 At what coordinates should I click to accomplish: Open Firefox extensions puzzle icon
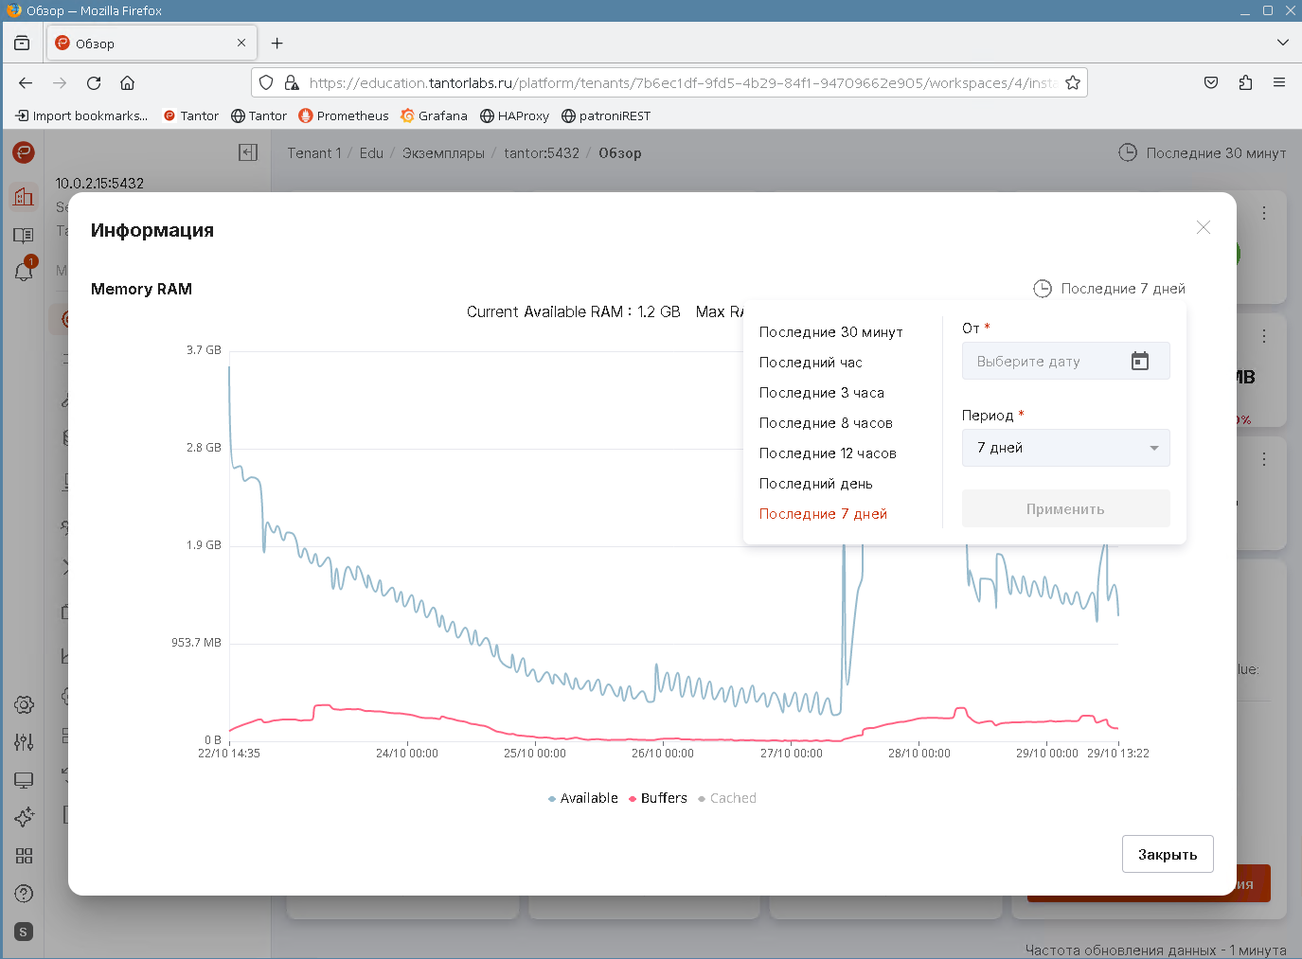tap(1245, 83)
